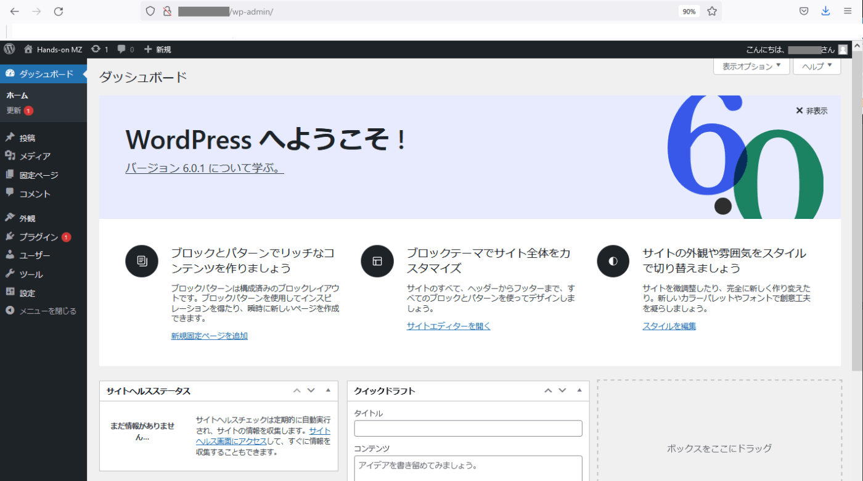Open the user avatar in admin bar
The height and width of the screenshot is (481, 863).
tap(843, 49)
